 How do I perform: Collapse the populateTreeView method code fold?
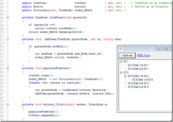click(x=8, y=68)
